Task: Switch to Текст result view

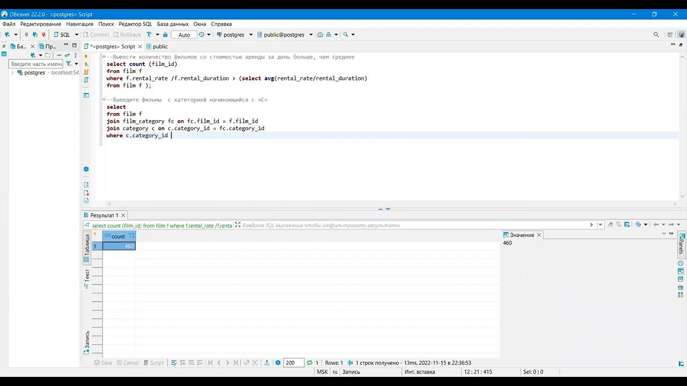Action: coord(87,279)
